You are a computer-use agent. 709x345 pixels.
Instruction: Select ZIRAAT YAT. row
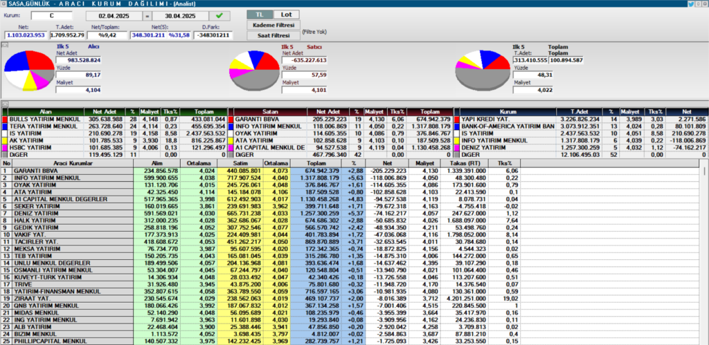(x=261, y=299)
